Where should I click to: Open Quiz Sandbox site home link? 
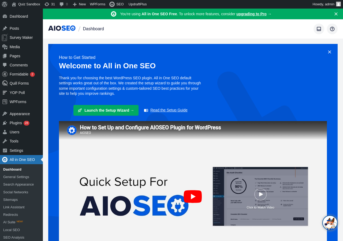coord(26,4)
